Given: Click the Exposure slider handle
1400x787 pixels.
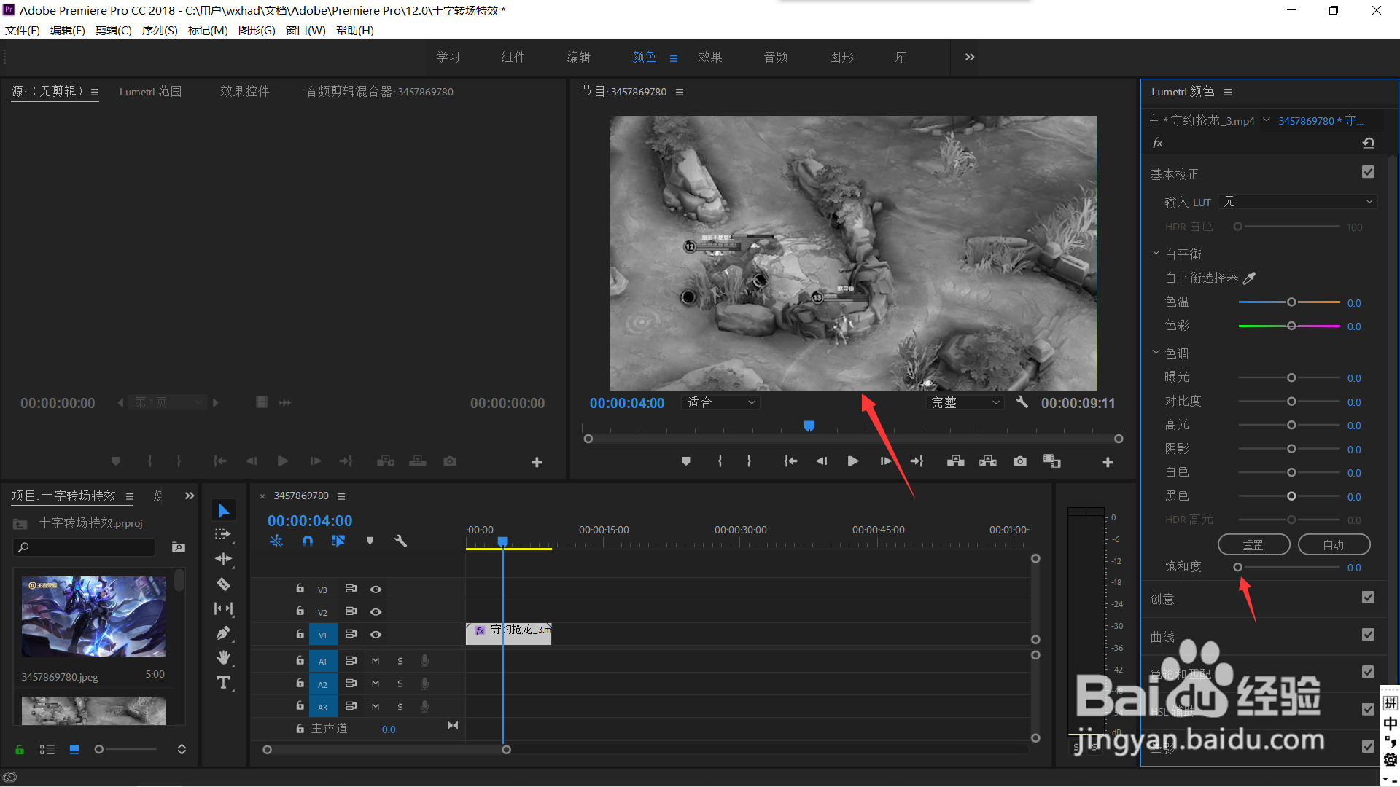Looking at the screenshot, I should tap(1291, 377).
